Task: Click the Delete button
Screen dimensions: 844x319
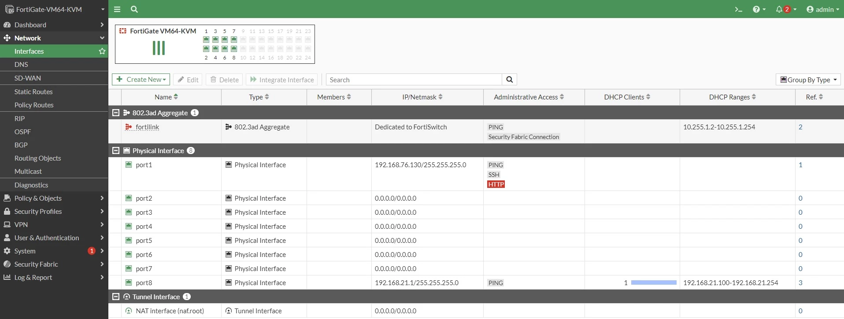Action: (224, 80)
